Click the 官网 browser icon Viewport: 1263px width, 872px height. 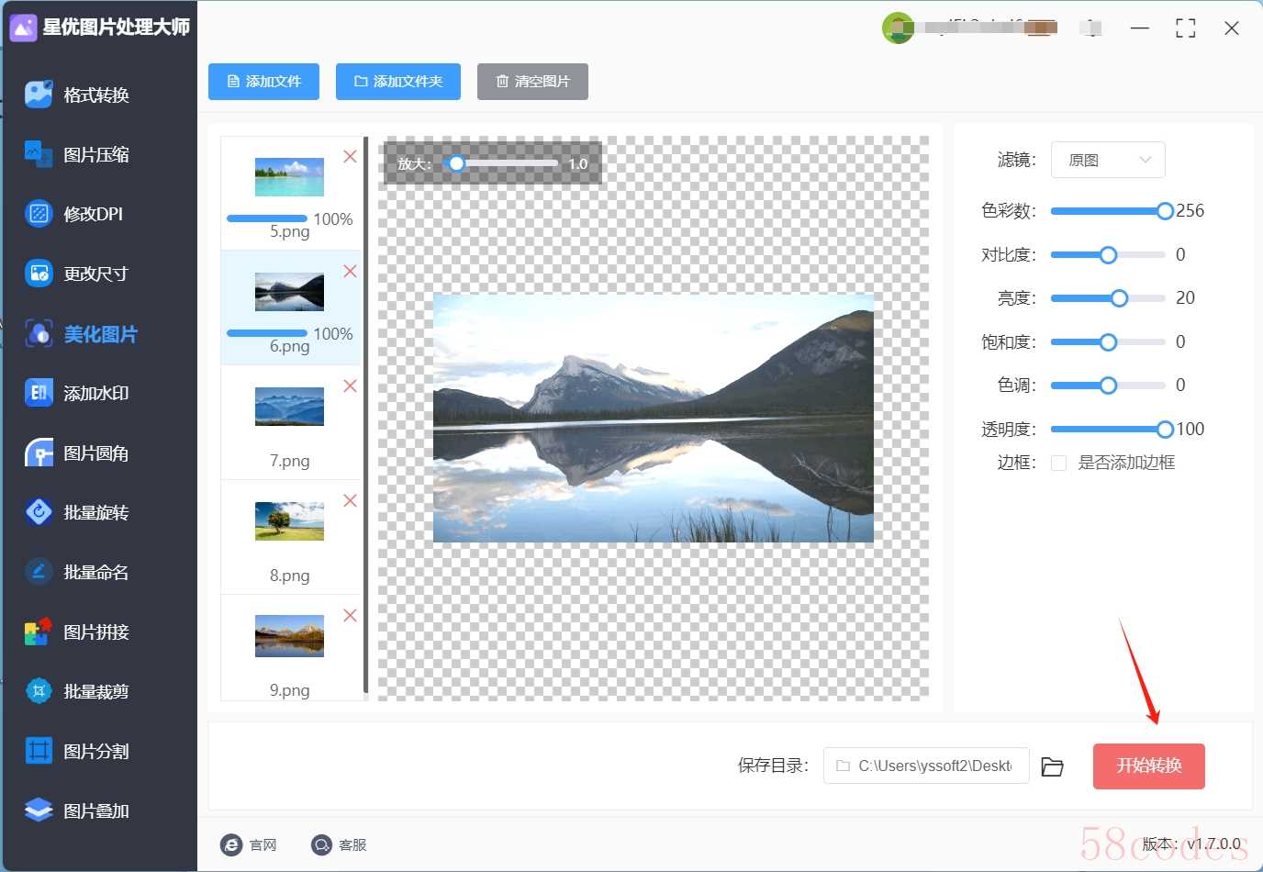point(231,845)
